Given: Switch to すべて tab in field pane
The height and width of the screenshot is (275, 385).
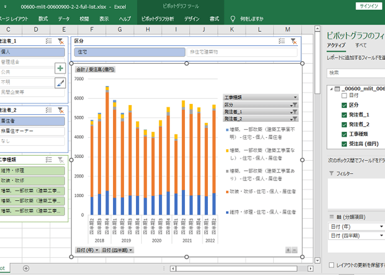Looking at the screenshot, I should click(361, 45).
